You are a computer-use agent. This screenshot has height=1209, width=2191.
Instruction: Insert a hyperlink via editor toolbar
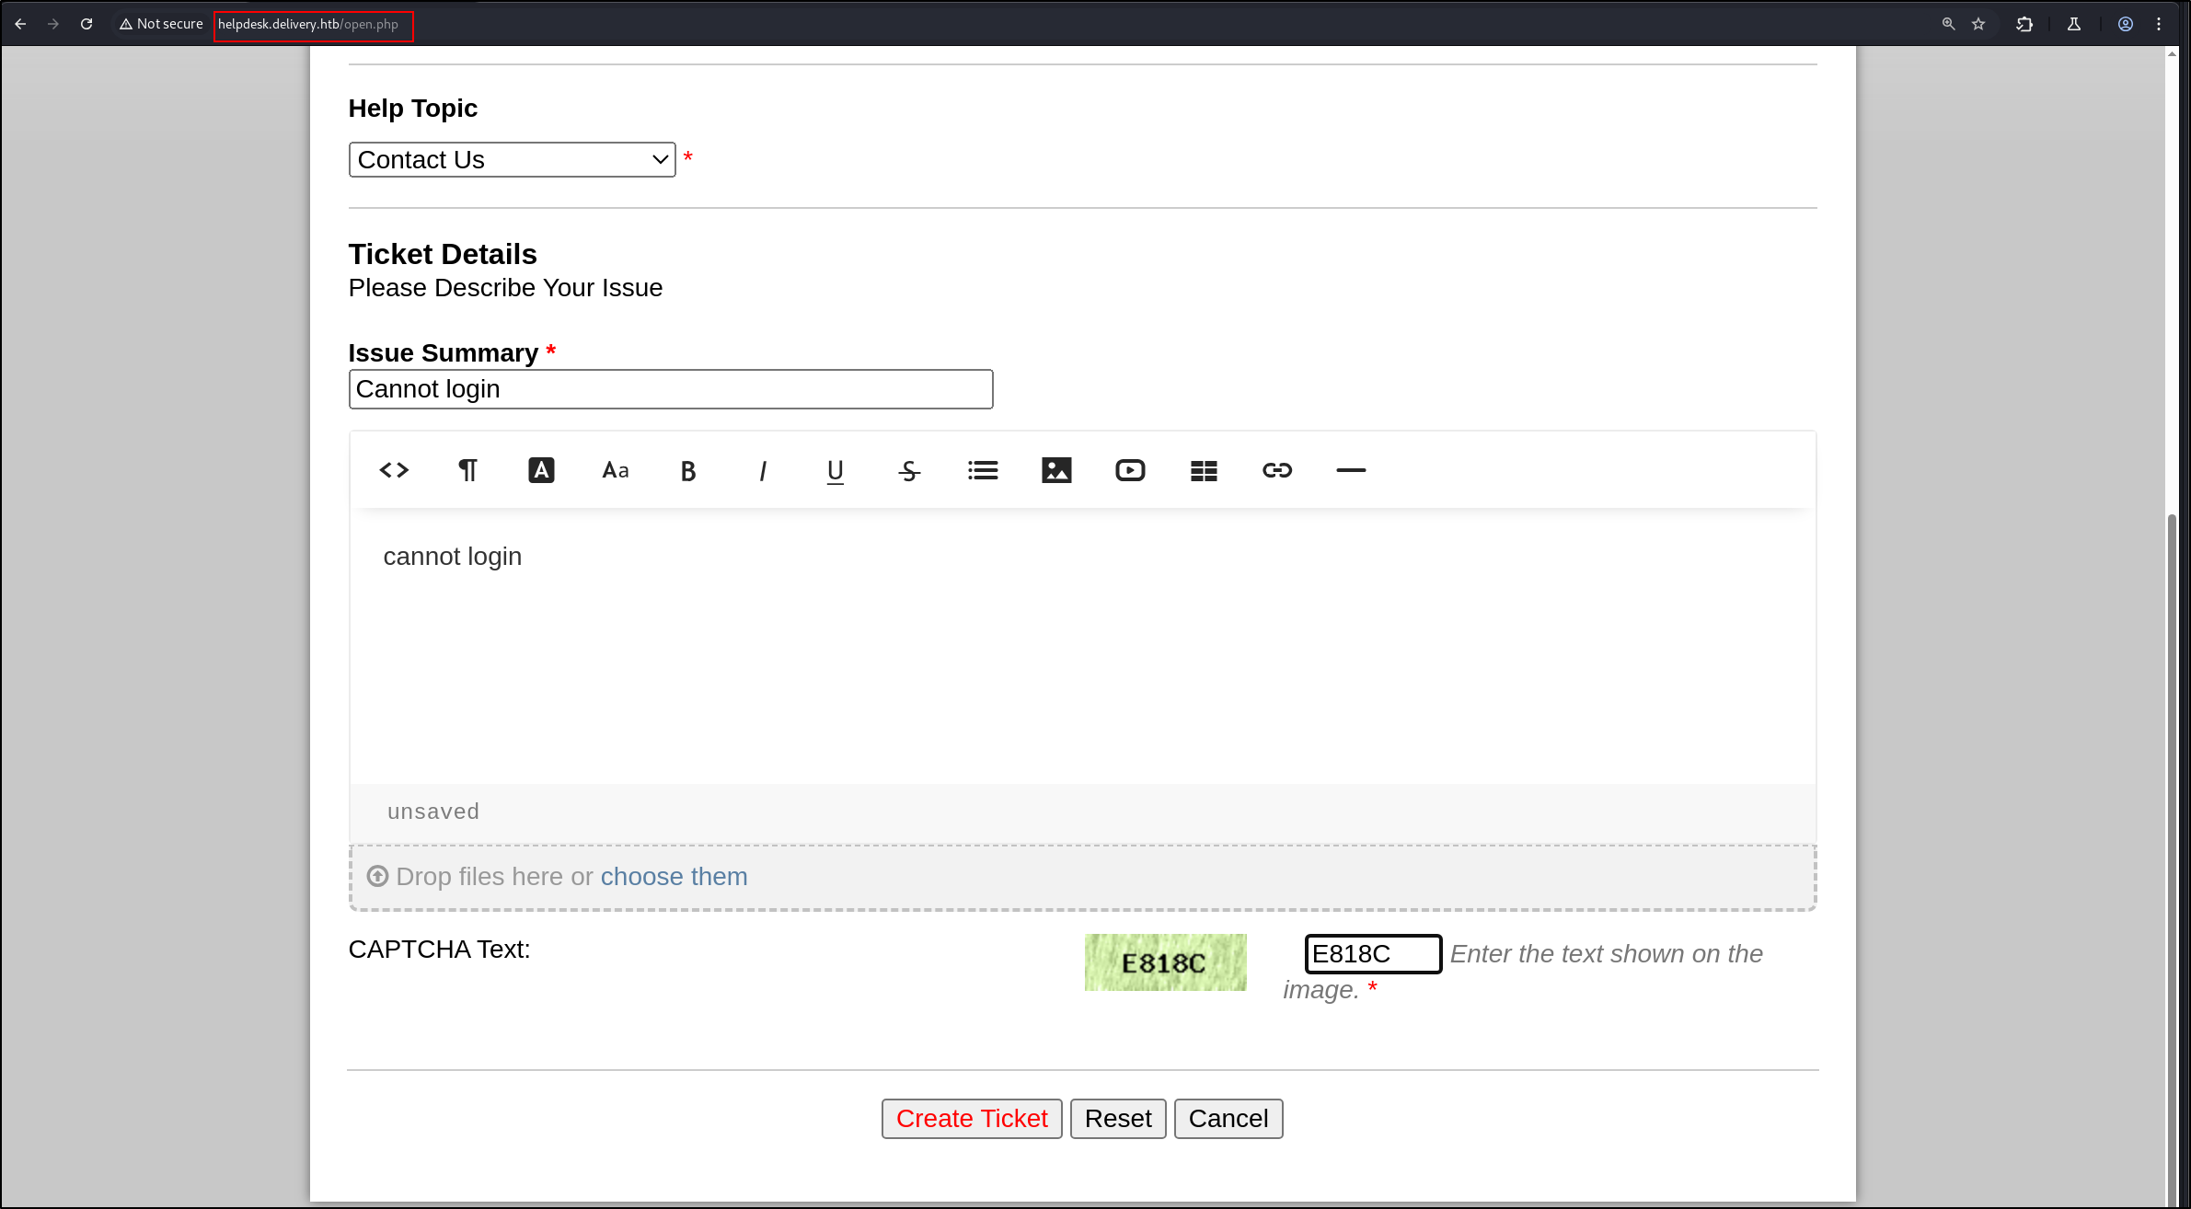click(x=1277, y=470)
